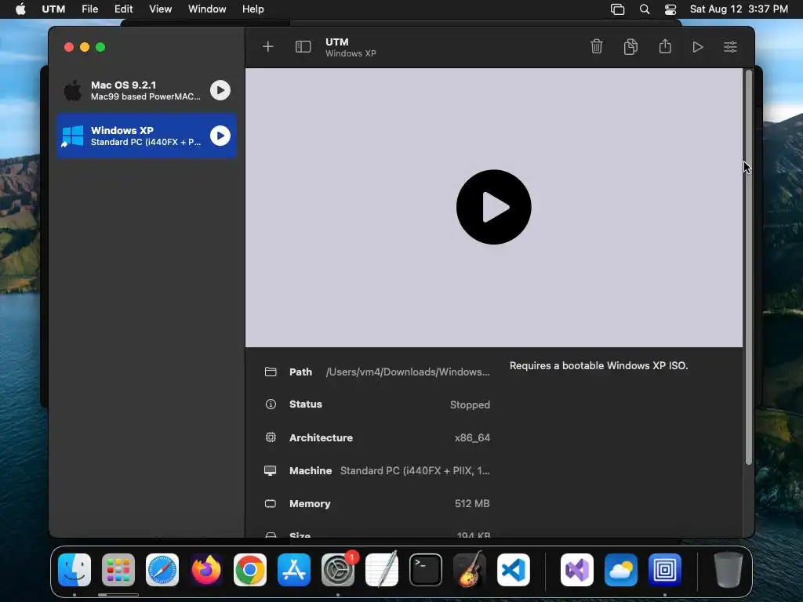Open Visual Studio from the dock
The width and height of the screenshot is (803, 602).
(x=577, y=570)
